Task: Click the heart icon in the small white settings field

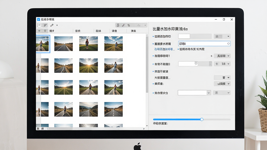Action: pyautogui.click(x=196, y=64)
